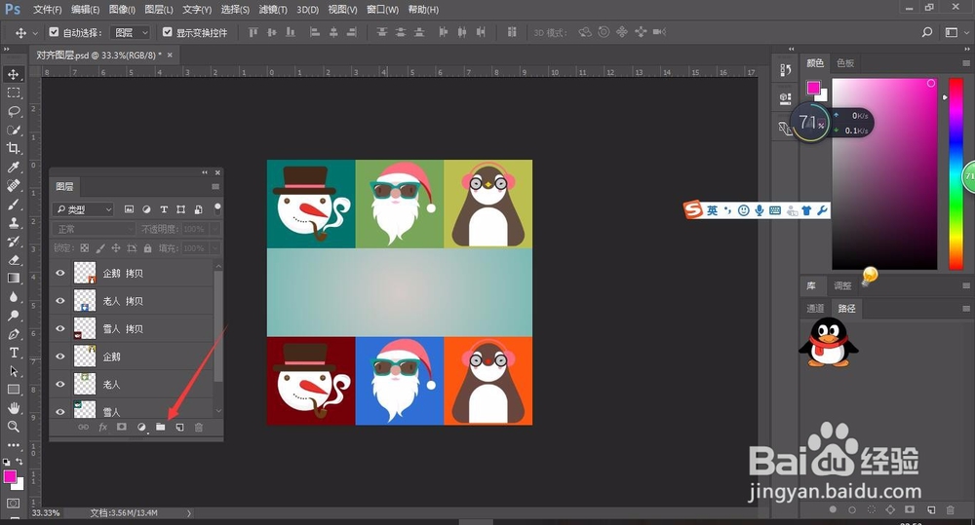
Task: Open the 滤镜(T) menu
Action: [x=273, y=10]
